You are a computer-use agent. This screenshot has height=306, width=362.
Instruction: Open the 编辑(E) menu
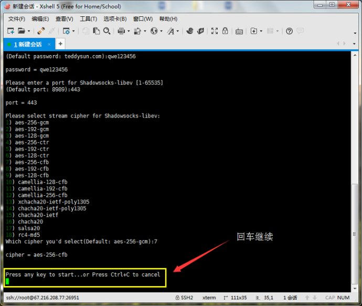coord(40,19)
